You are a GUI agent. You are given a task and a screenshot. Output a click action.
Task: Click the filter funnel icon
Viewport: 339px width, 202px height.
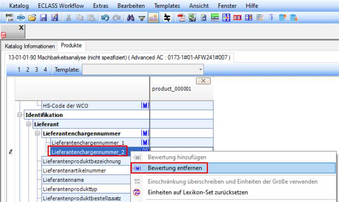[x=142, y=18]
